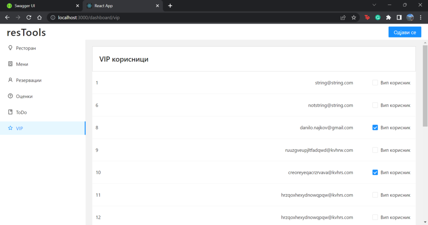Click the user icon beside Резервации
Viewport: 428px width, 225px height.
click(10, 80)
